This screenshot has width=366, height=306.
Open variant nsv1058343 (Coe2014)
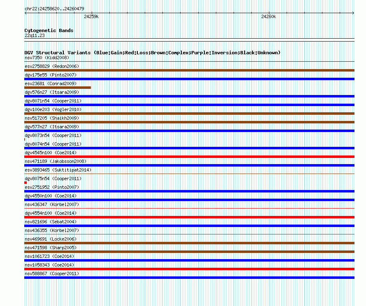point(49,265)
